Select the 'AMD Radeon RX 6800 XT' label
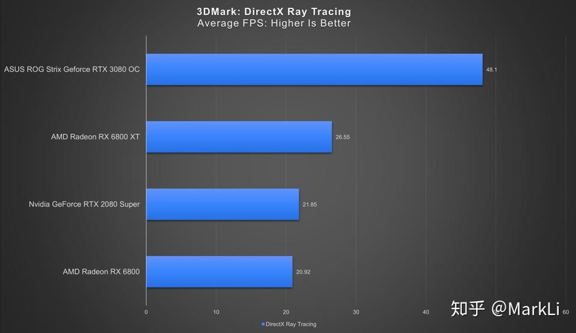This screenshot has width=576, height=333. click(96, 137)
